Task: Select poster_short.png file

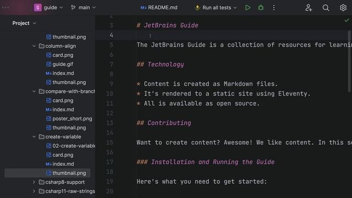Action: pyautogui.click(x=72, y=119)
